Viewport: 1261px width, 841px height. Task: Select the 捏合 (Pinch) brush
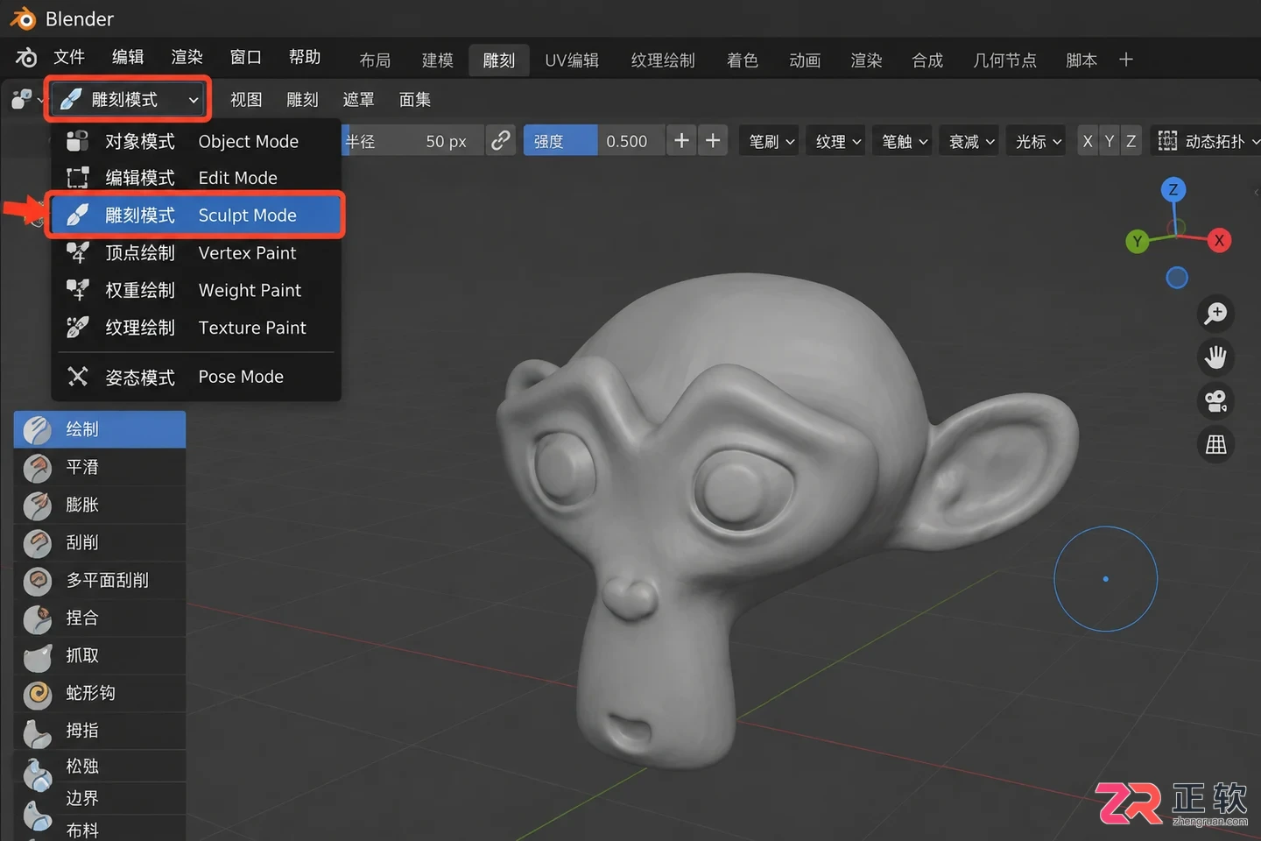(100, 618)
